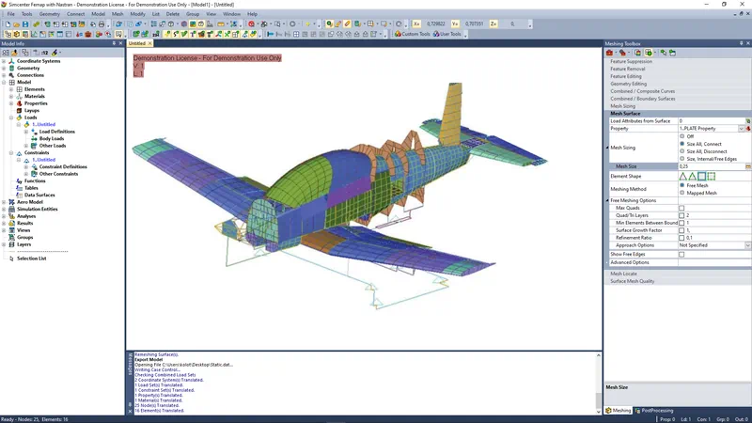Enable Min Elements Between Boundaries checkbox
The height and width of the screenshot is (423, 752).
681,223
